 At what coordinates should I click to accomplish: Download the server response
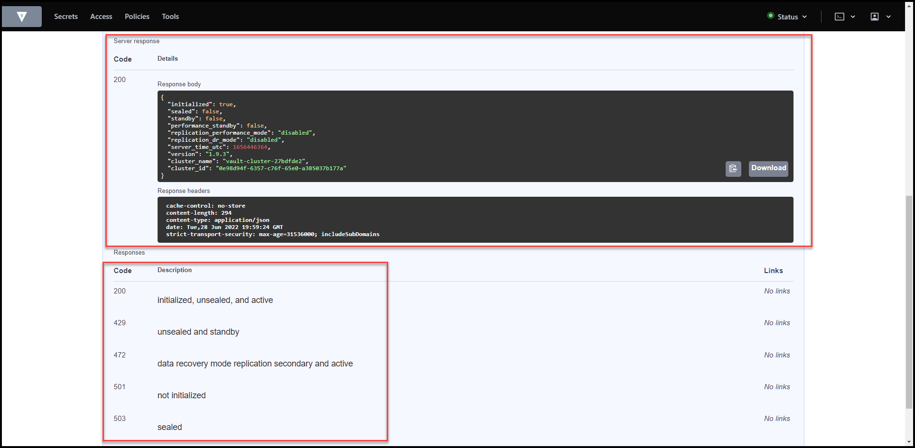point(768,168)
